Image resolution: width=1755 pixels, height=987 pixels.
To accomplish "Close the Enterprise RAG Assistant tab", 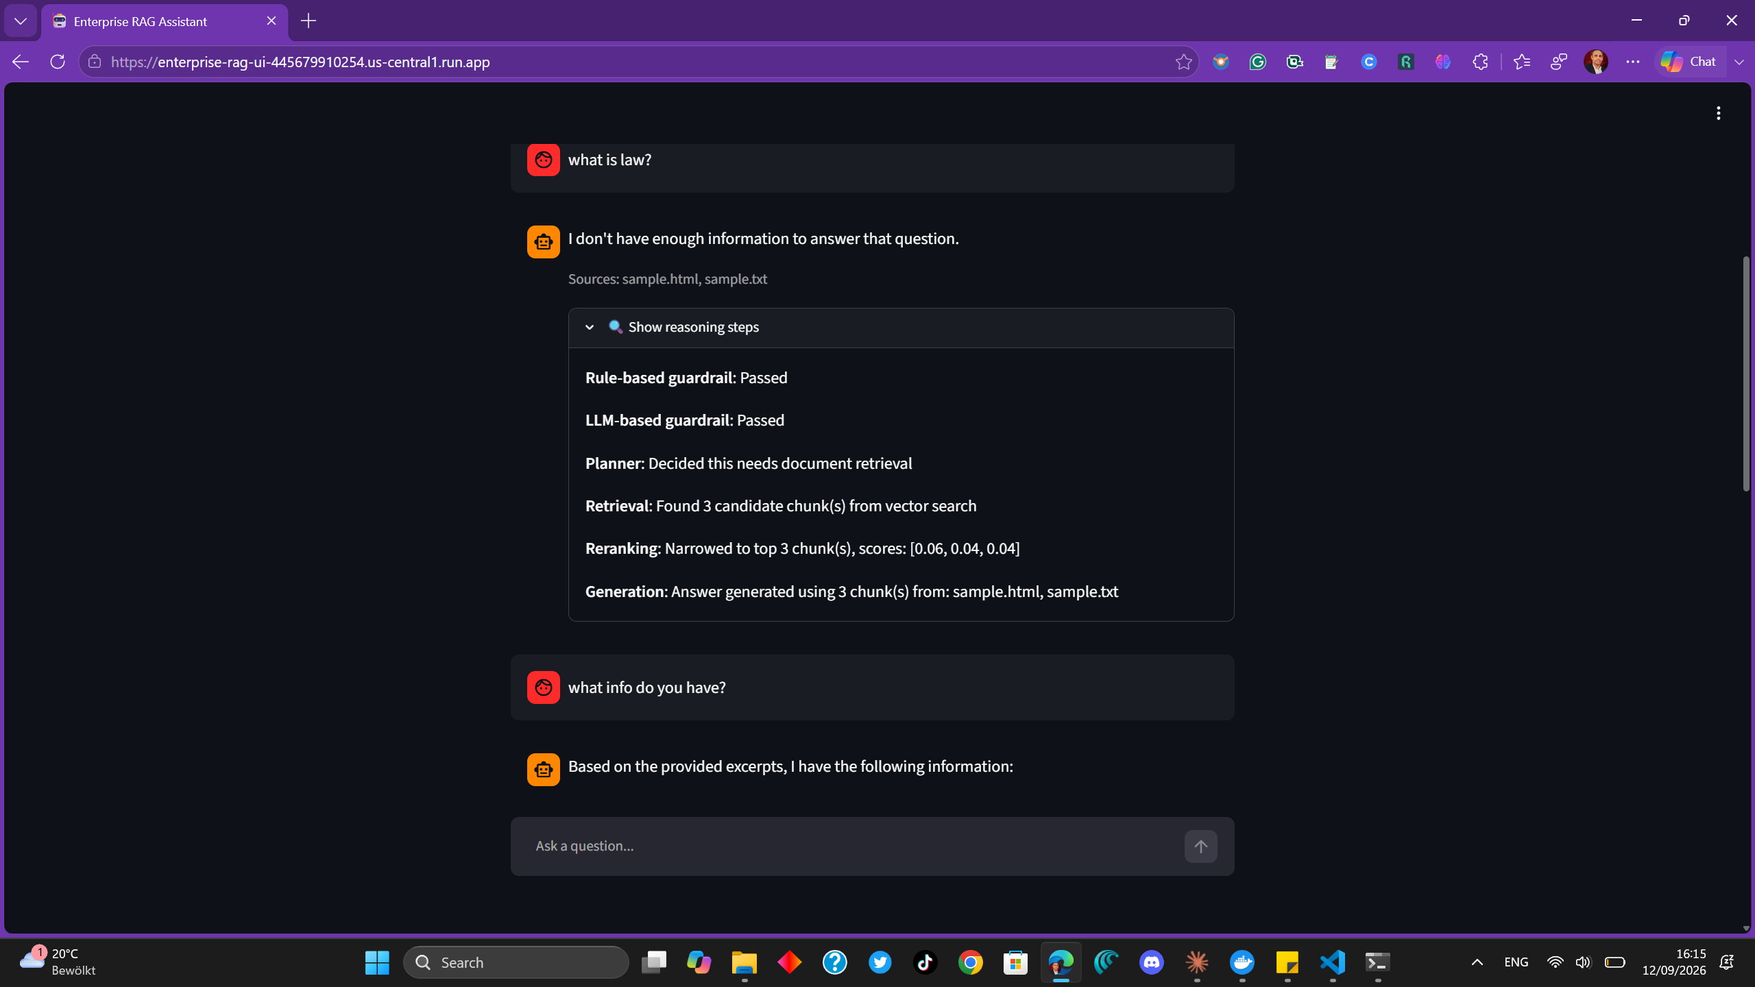I will point(271,21).
